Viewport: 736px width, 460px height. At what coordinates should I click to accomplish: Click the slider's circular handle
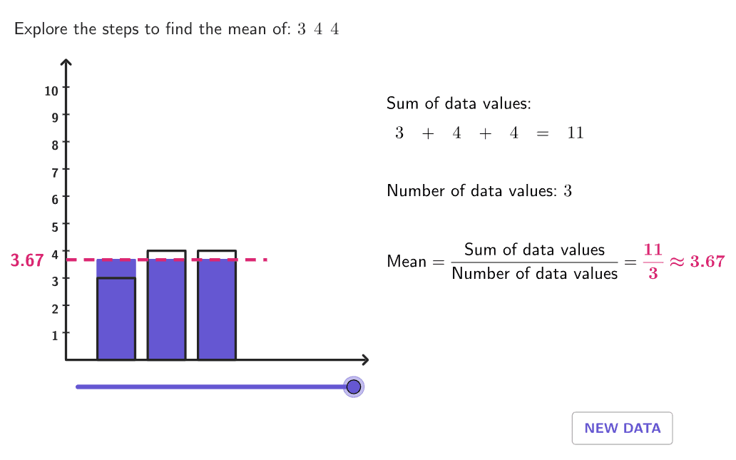click(353, 387)
